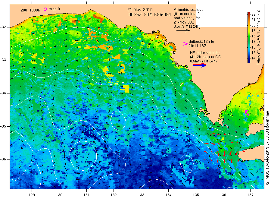Screen dimensions: 271x199
Task: Click the latitude axis label -32
Action: click(x=3, y=27)
